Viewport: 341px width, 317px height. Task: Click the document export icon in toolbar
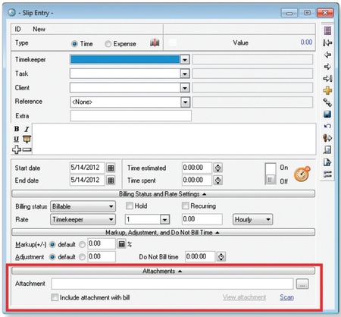pyautogui.click(x=327, y=162)
